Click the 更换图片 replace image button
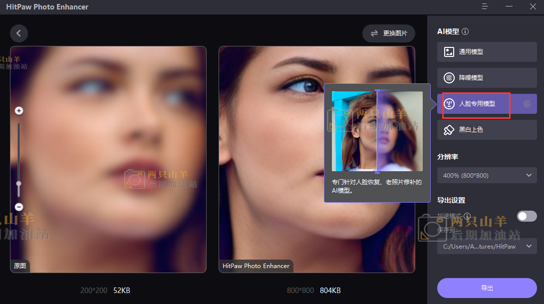This screenshot has width=544, height=304. coord(388,33)
